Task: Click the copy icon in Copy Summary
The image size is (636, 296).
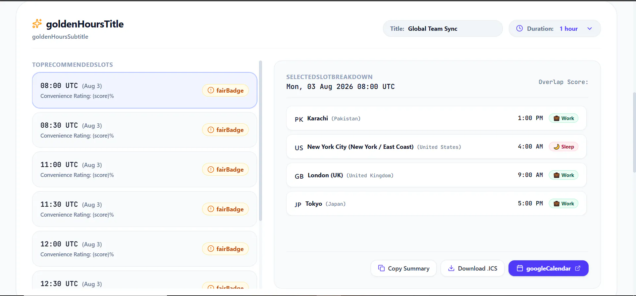Action: tap(382, 268)
